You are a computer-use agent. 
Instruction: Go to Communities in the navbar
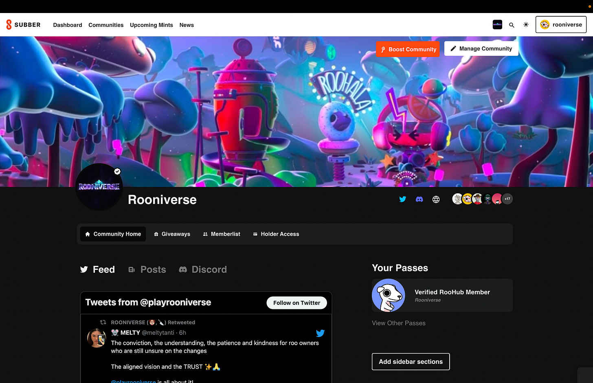(x=106, y=25)
